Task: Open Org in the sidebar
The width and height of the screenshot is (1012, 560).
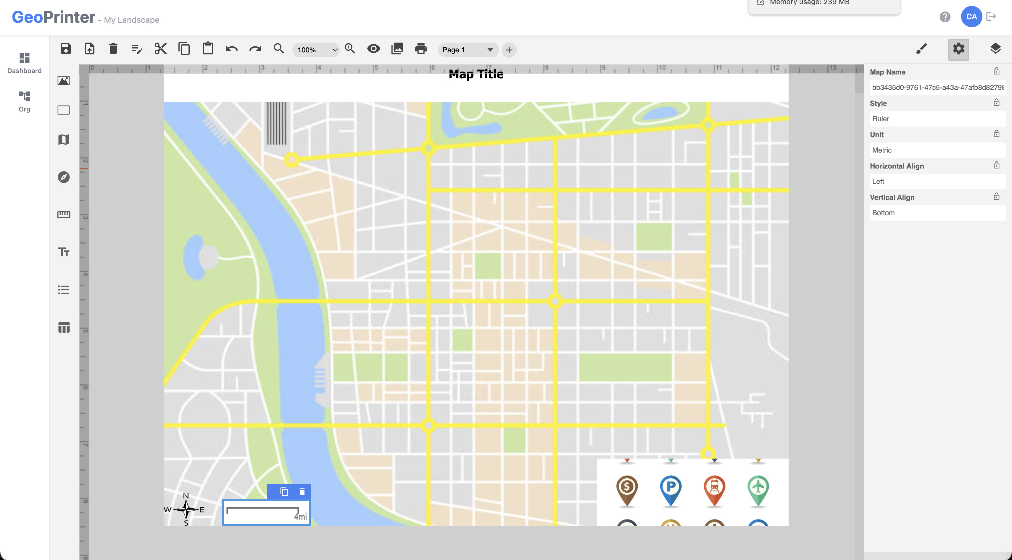Action: pyautogui.click(x=24, y=102)
